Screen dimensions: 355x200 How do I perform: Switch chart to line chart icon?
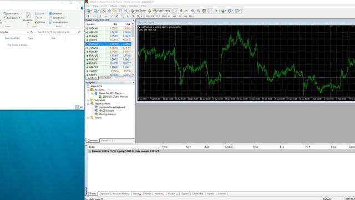click(186, 11)
